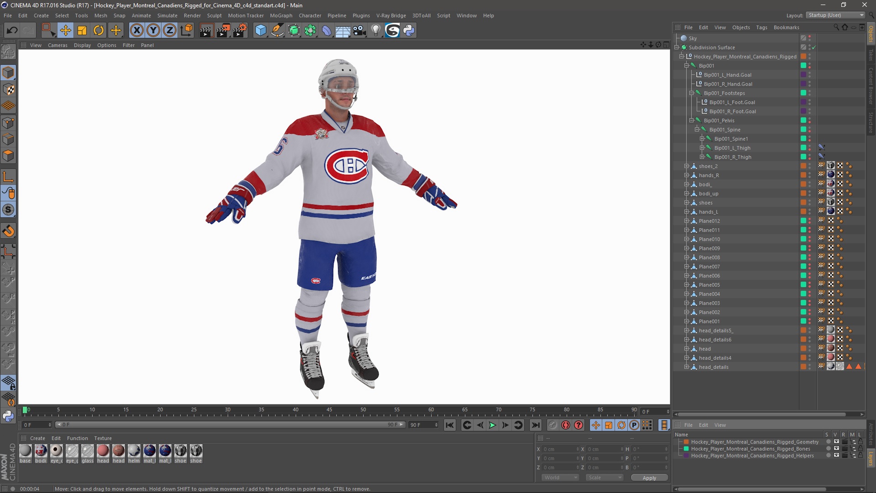Toggle Y axis lock icon
876x493 pixels.
pos(153,31)
